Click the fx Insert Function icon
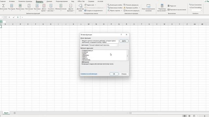The image size is (209, 117). click(18, 17)
